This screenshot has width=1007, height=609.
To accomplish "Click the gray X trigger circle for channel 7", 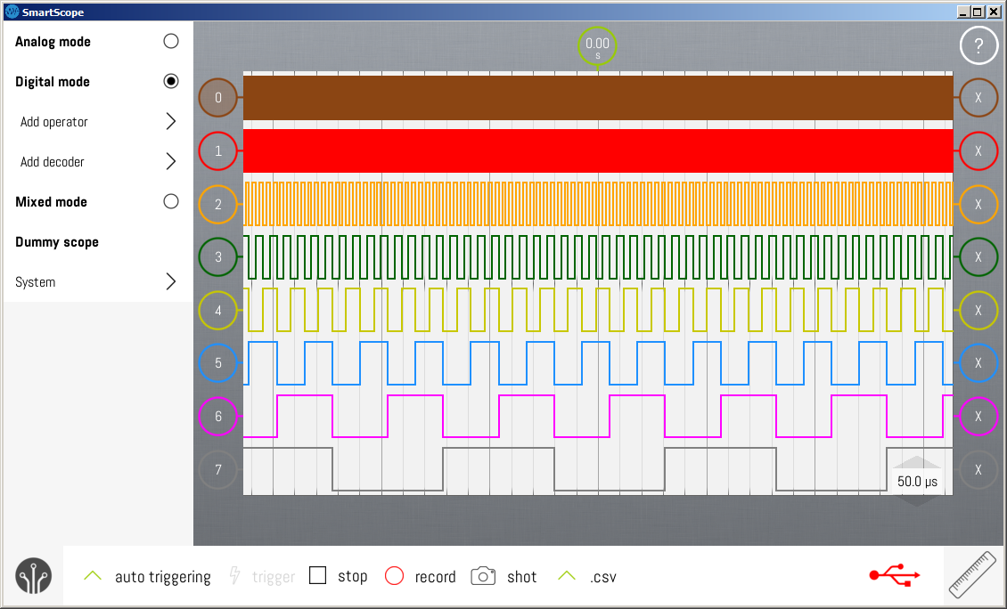I will [978, 470].
